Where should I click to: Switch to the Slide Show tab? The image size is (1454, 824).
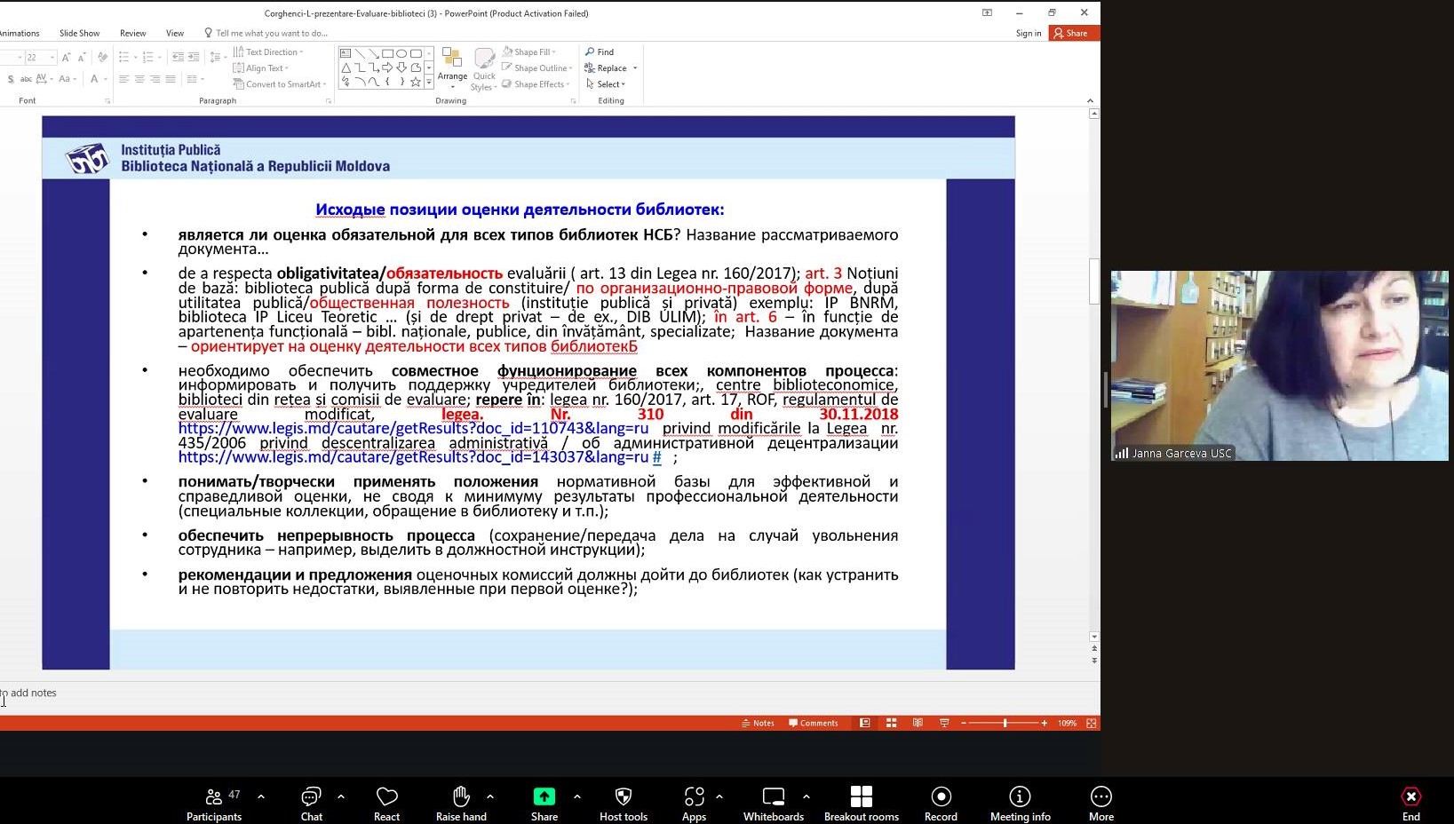click(x=79, y=34)
